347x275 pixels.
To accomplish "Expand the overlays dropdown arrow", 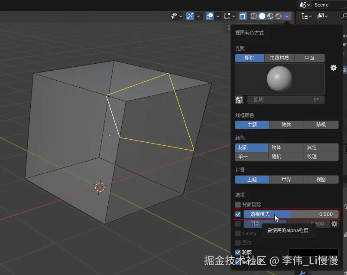I will point(218,16).
